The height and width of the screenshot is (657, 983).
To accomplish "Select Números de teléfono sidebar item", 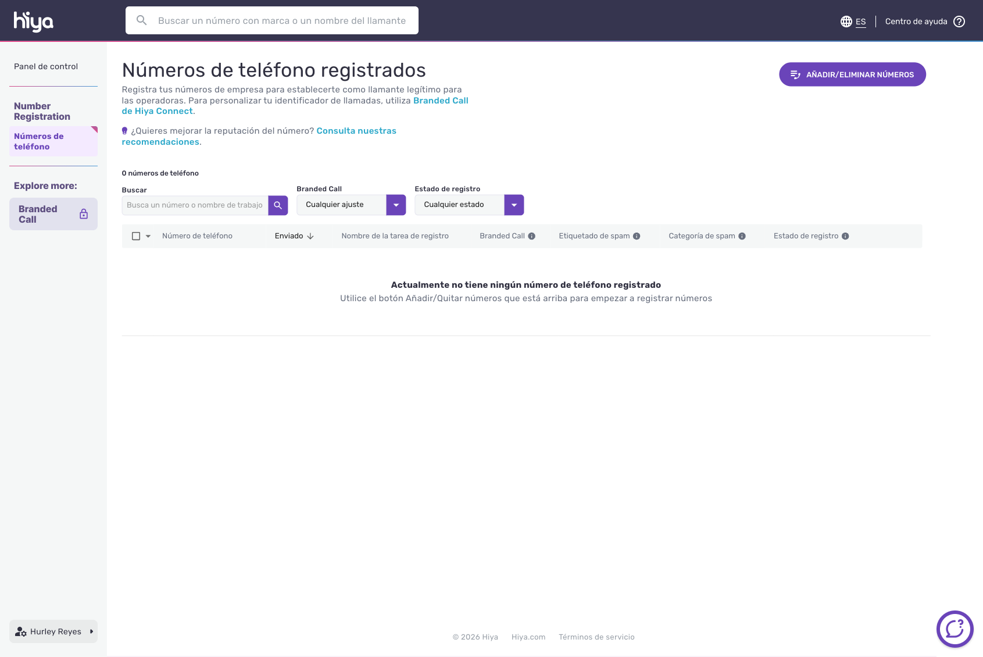I will (39, 141).
